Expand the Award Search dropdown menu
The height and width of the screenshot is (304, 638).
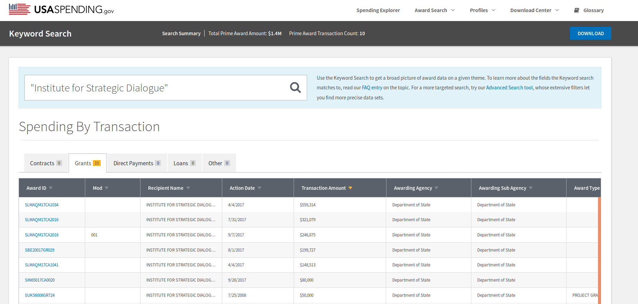click(x=435, y=10)
